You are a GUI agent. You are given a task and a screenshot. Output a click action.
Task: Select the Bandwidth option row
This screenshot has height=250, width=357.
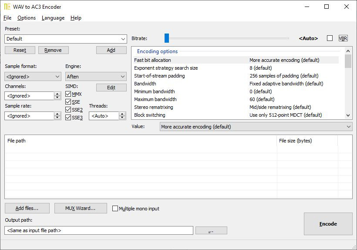(236, 84)
